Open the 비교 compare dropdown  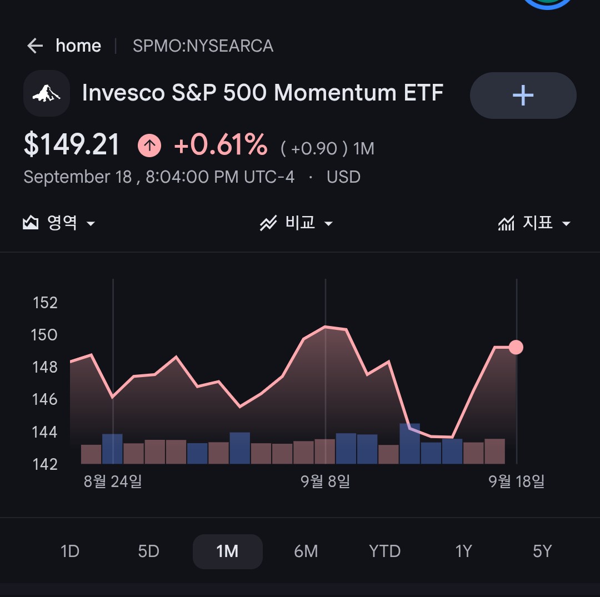point(297,223)
